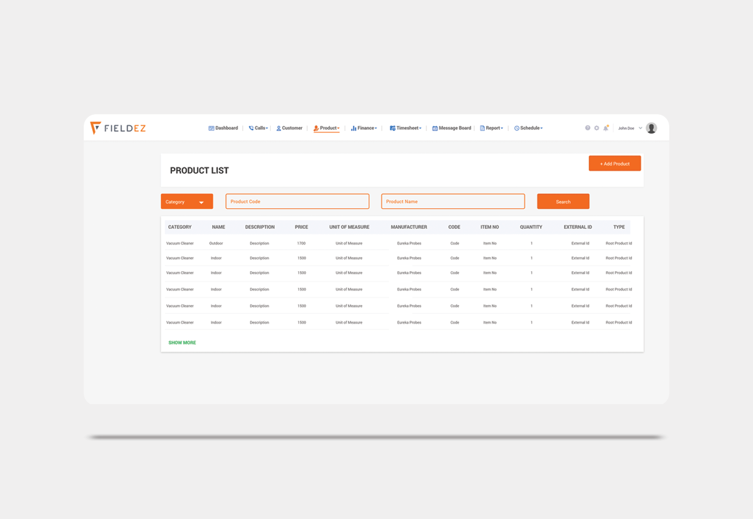Screen dimensions: 753x519
Task: Open the John Doe user menu chevron
Action: 640,128
